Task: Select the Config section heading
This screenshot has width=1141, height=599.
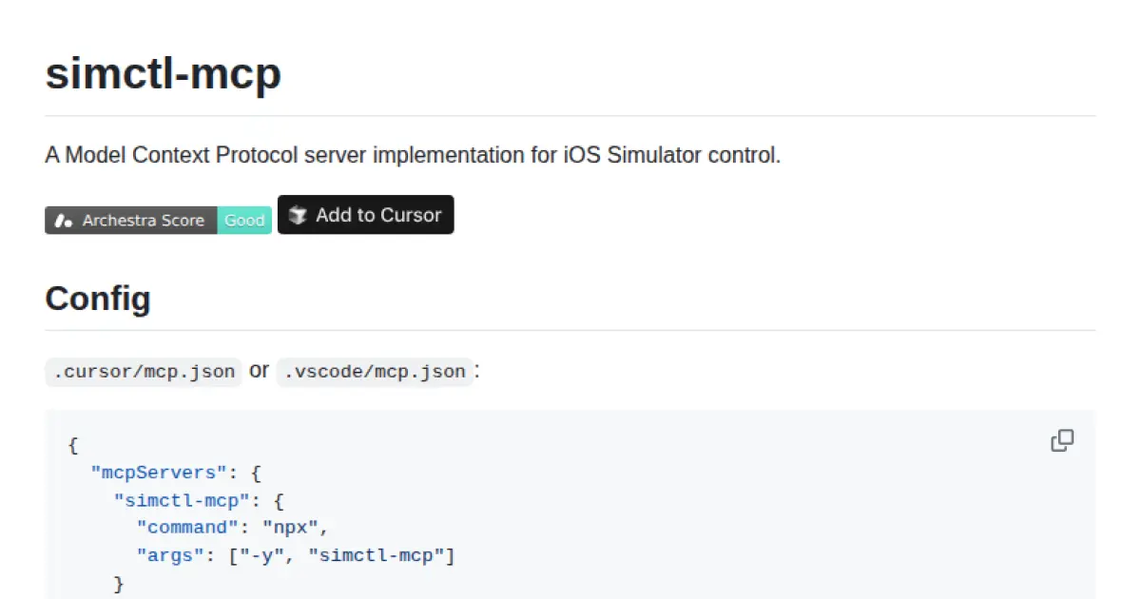Action: pos(98,299)
